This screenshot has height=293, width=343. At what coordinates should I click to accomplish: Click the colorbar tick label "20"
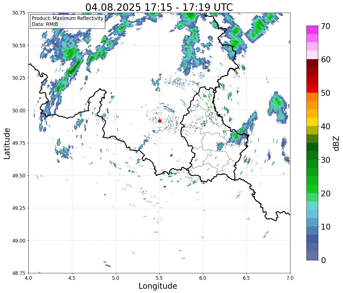click(x=326, y=193)
